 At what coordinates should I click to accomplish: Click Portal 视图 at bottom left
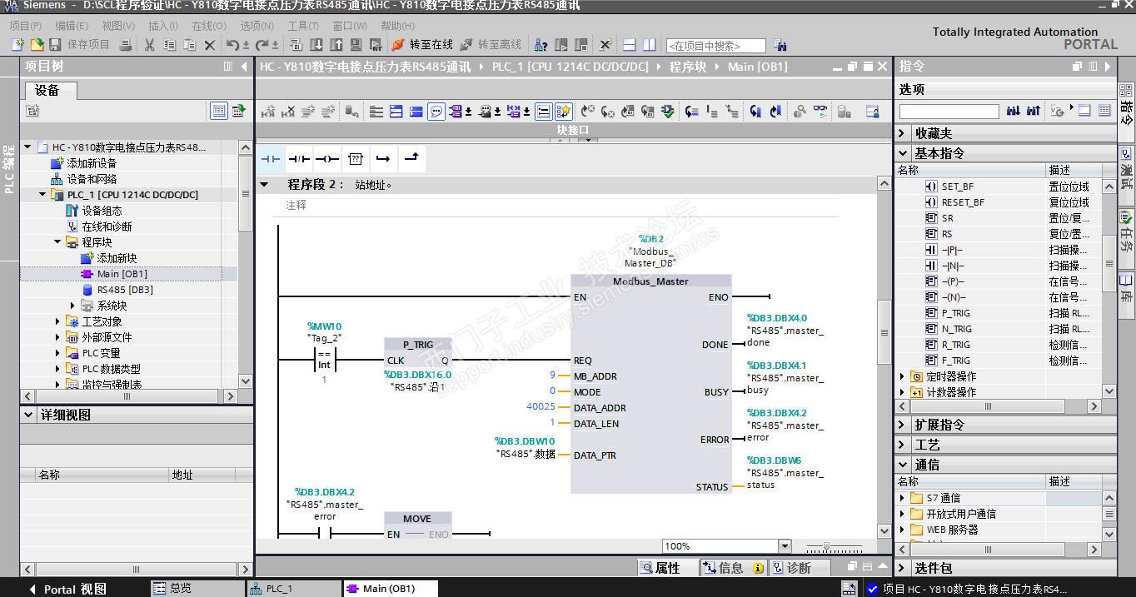pyautogui.click(x=67, y=589)
